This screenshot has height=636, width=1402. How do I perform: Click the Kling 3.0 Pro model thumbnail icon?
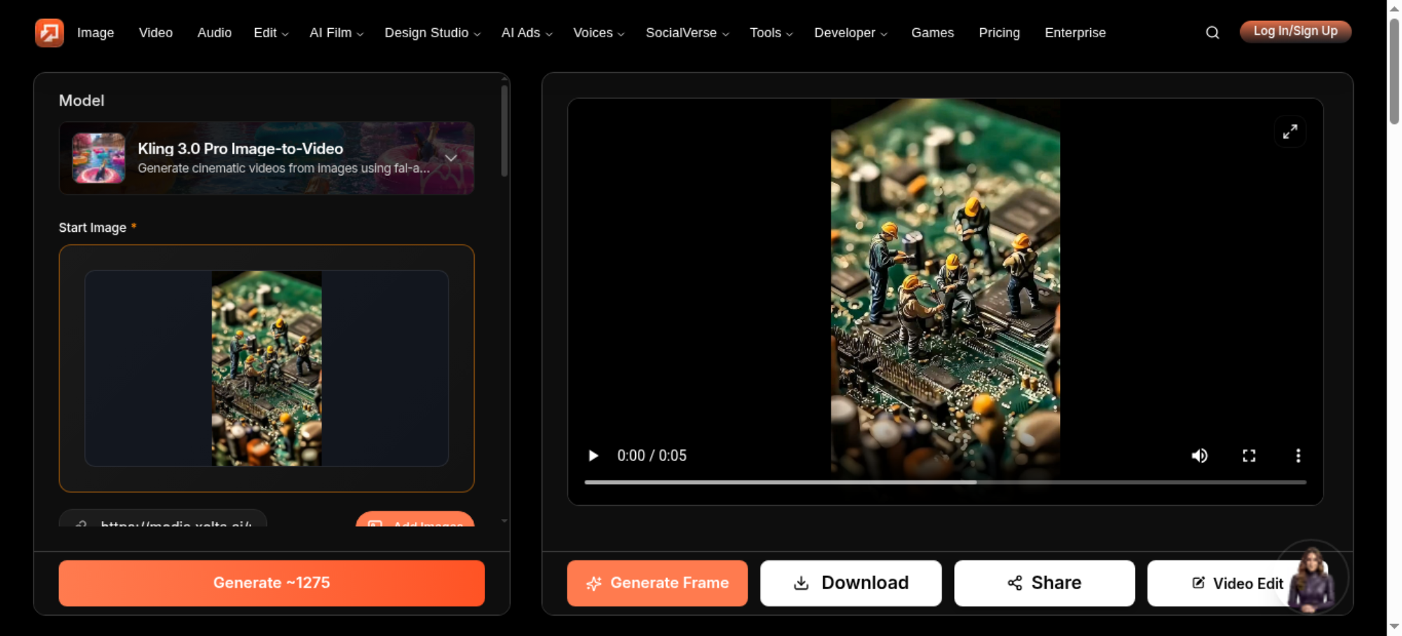tap(99, 158)
